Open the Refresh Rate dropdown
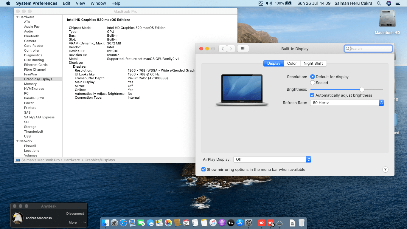The width and height of the screenshot is (407, 229). point(347,103)
